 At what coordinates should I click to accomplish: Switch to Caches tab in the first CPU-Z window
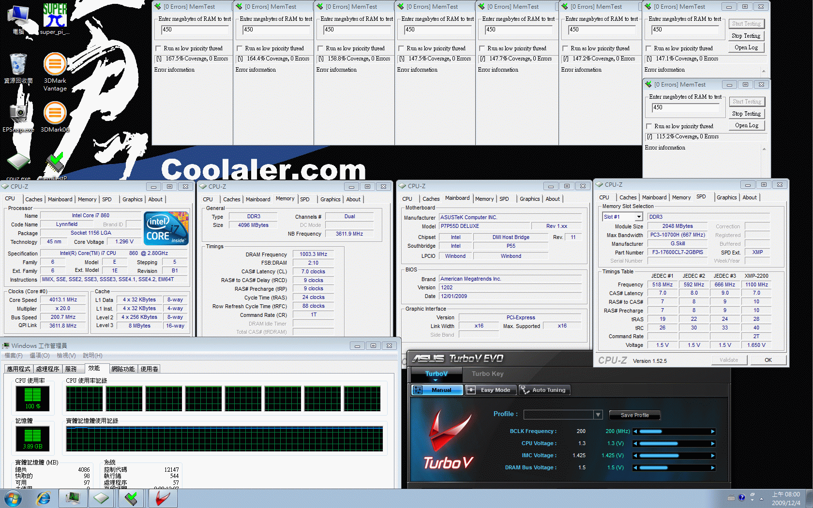pyautogui.click(x=33, y=199)
